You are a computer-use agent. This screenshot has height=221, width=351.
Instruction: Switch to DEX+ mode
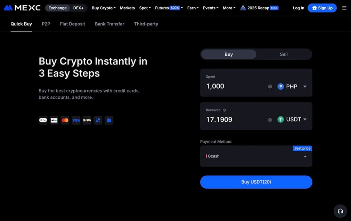tap(78, 8)
